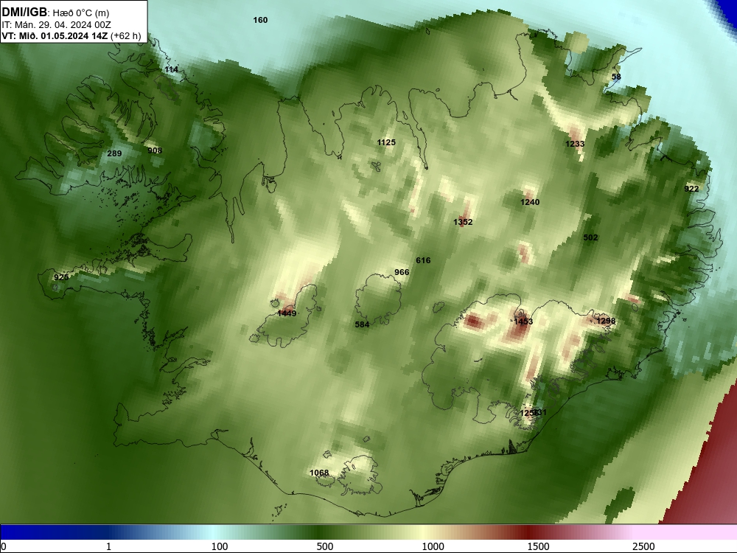Viewport: 737px width, 553px height.
Task: Select the IT date line 'Mán. 29. 04. 2024 00Z'
Action: (63, 25)
